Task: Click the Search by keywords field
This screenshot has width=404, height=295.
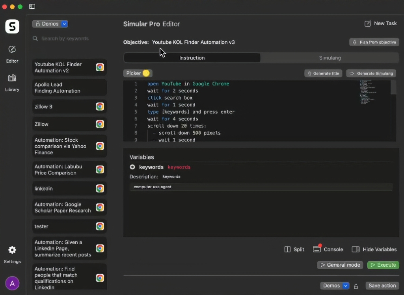Action: pyautogui.click(x=65, y=39)
